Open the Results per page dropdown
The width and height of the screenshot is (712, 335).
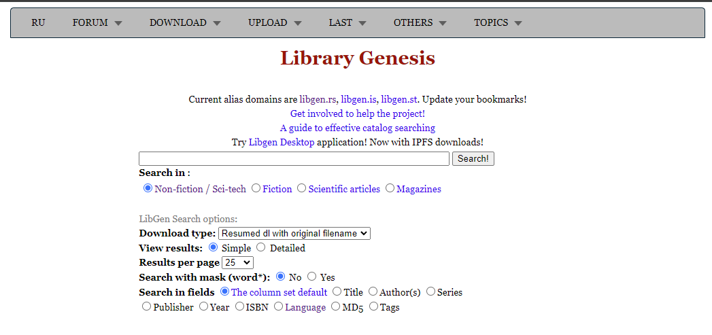point(237,262)
